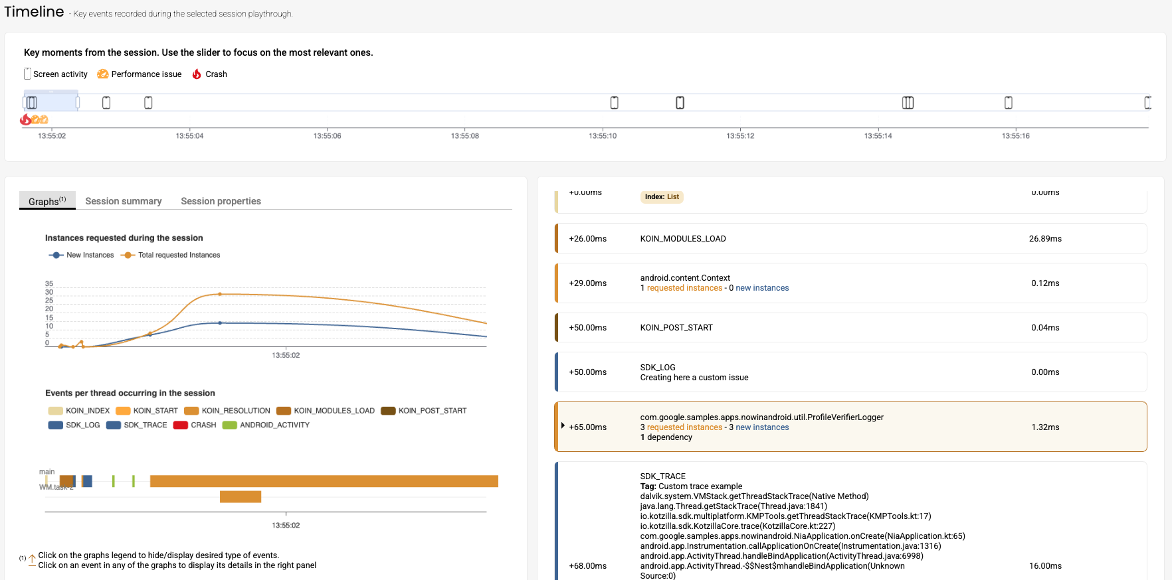1172x580 pixels.
Task: Select the screen activity icon near 13:55:10
Action: coord(614,103)
